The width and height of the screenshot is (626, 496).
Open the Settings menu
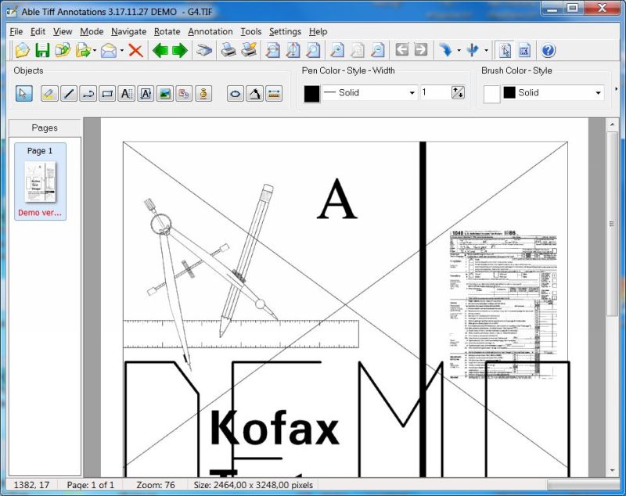coord(285,31)
